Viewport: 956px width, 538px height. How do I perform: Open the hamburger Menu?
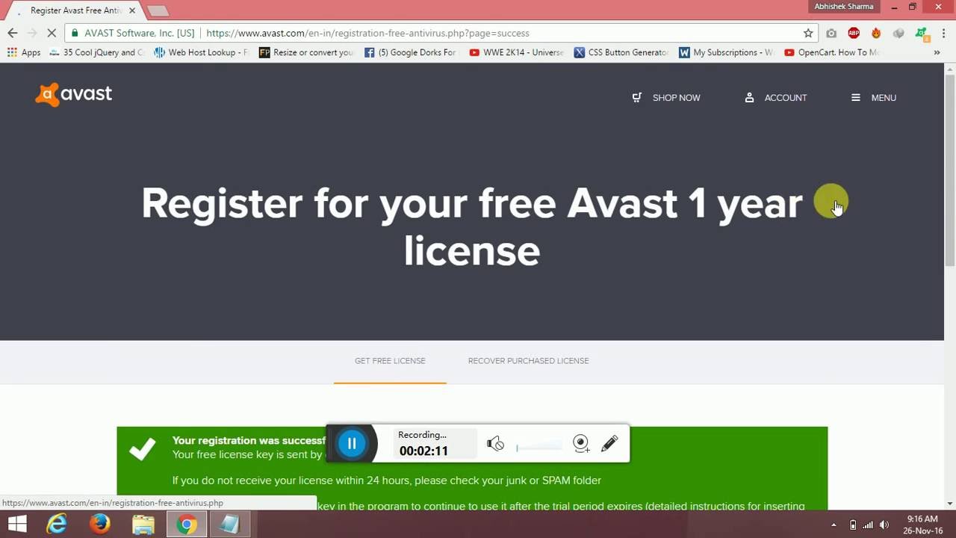click(874, 98)
